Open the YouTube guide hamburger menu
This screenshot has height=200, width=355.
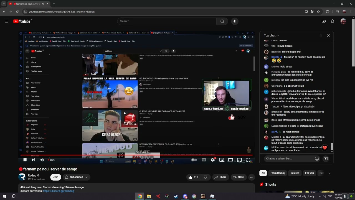pyautogui.click(x=7, y=21)
